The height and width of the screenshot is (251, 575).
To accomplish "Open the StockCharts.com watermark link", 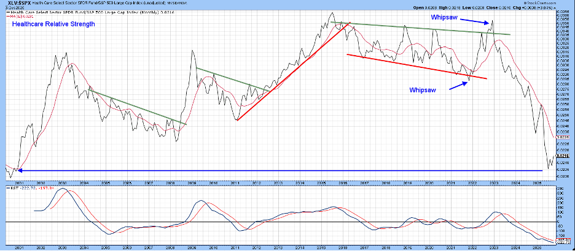I will click(x=542, y=3).
